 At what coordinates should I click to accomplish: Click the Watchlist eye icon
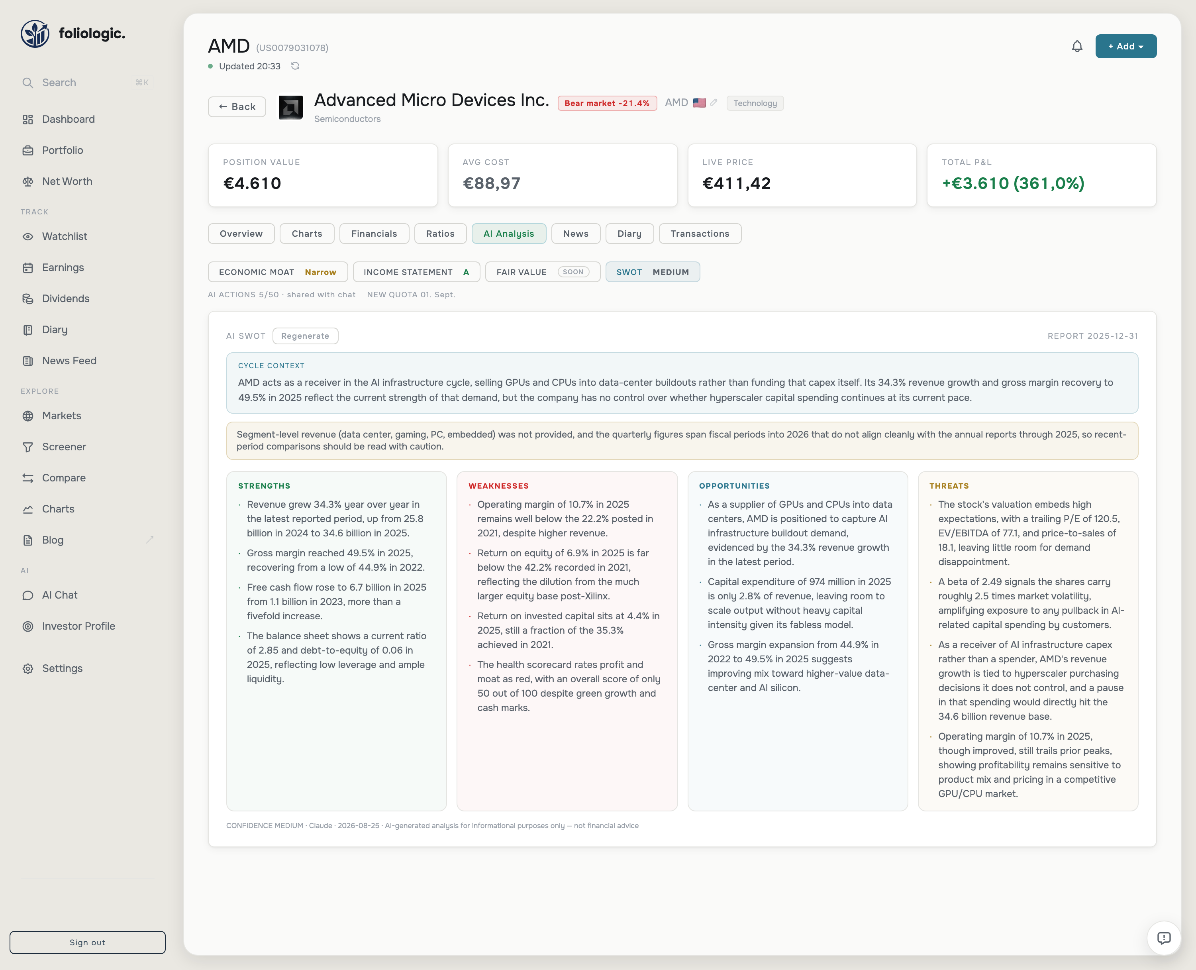click(x=27, y=236)
